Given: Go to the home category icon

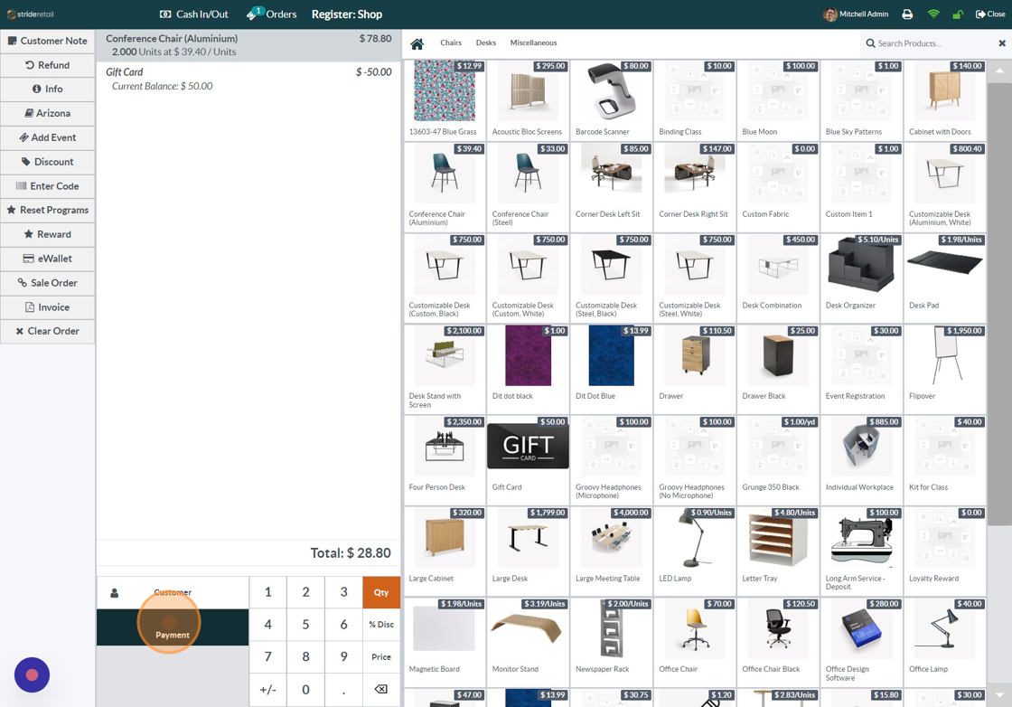Looking at the screenshot, I should [x=417, y=43].
